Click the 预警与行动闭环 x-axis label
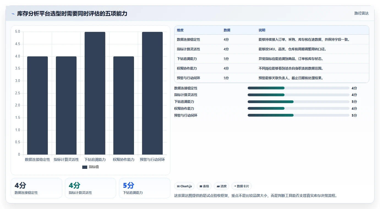380x209 pixels. [x=152, y=159]
